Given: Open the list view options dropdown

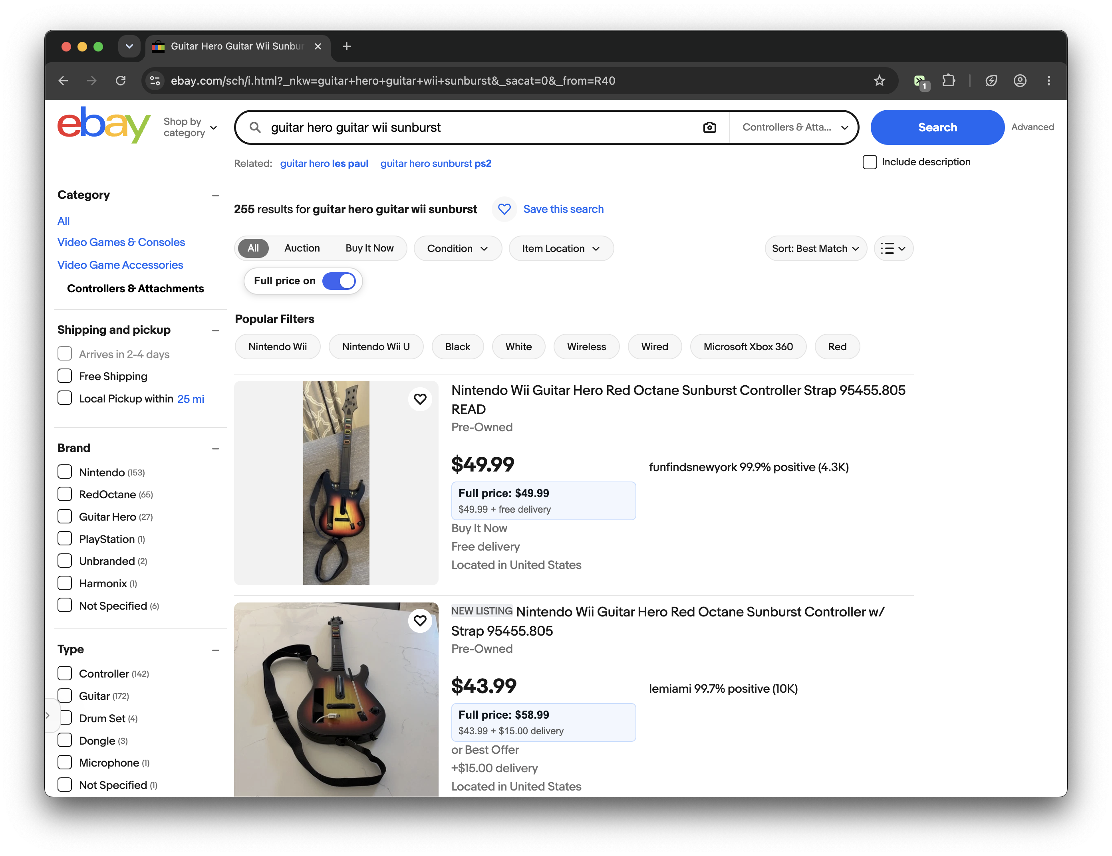Looking at the screenshot, I should 894,248.
